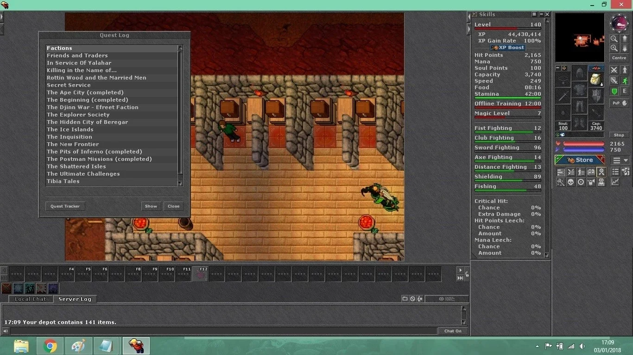The height and width of the screenshot is (355, 633).
Task: Minimize the Skills panel
Action: pos(541,14)
